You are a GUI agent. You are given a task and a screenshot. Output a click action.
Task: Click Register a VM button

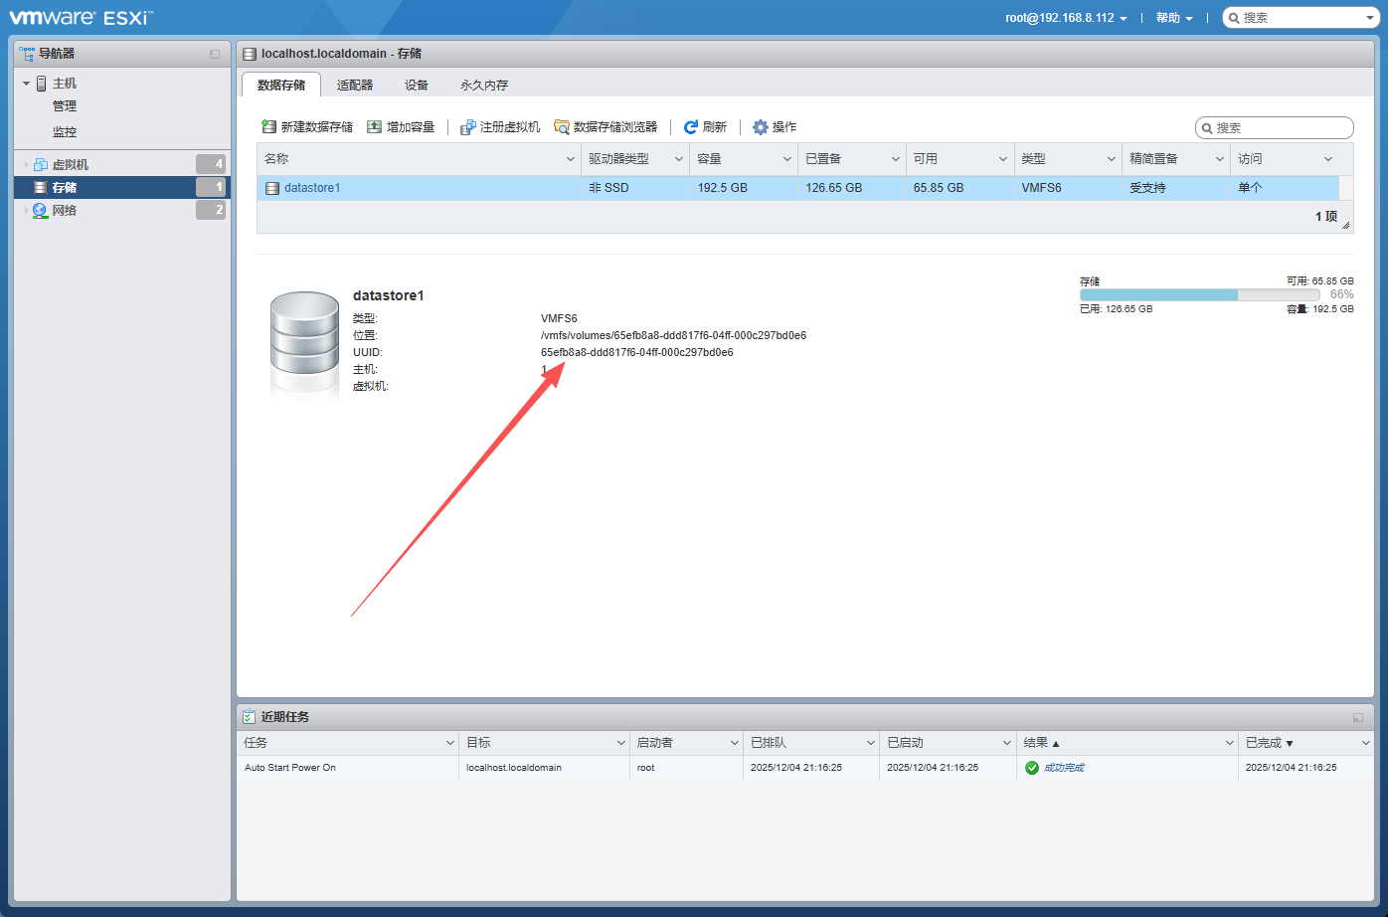[x=500, y=127]
